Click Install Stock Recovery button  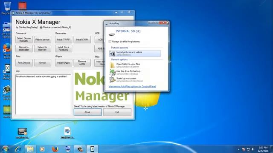pos(64,48)
